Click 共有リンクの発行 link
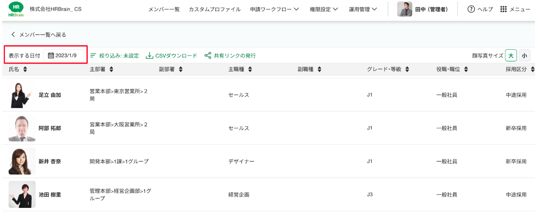This screenshot has height=214, width=535. pyautogui.click(x=235, y=55)
